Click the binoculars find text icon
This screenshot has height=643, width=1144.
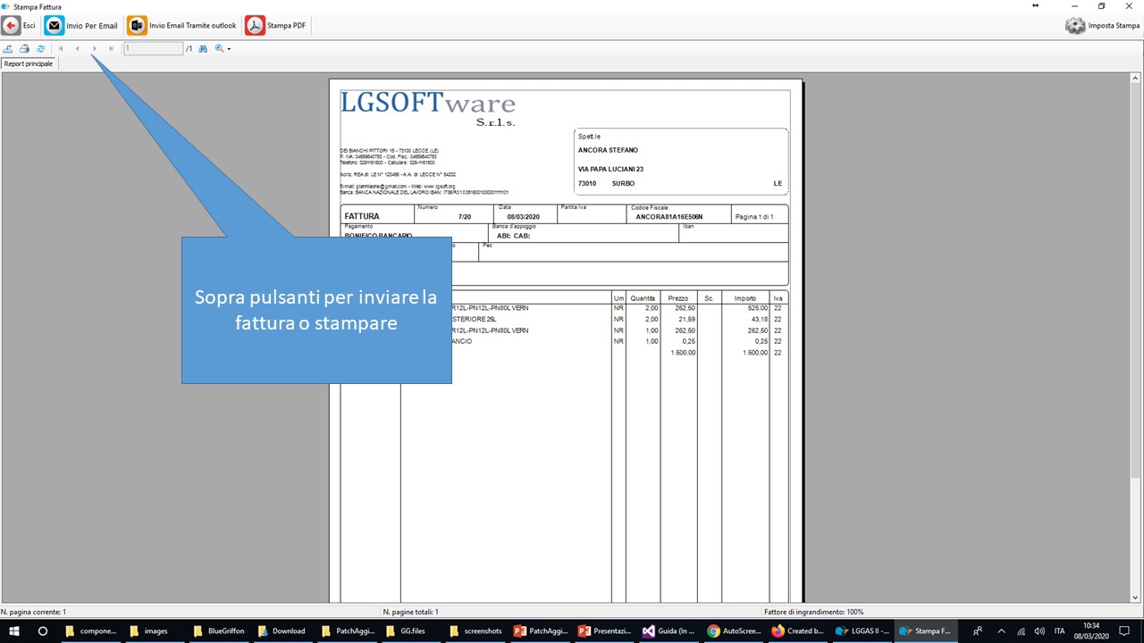pos(203,48)
